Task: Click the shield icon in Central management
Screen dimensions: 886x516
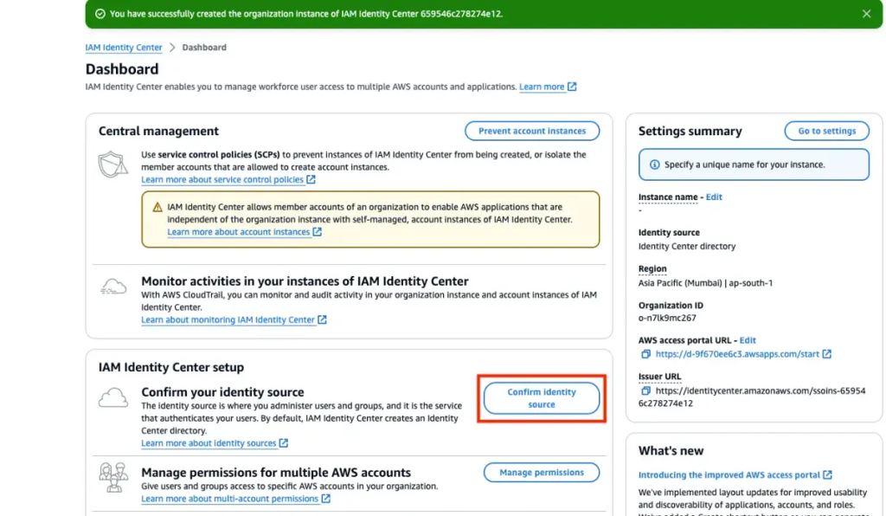Action: [113, 164]
